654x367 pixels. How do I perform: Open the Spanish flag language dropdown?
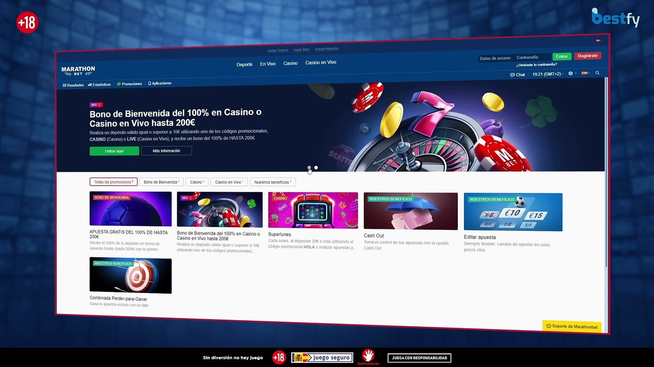(x=586, y=73)
